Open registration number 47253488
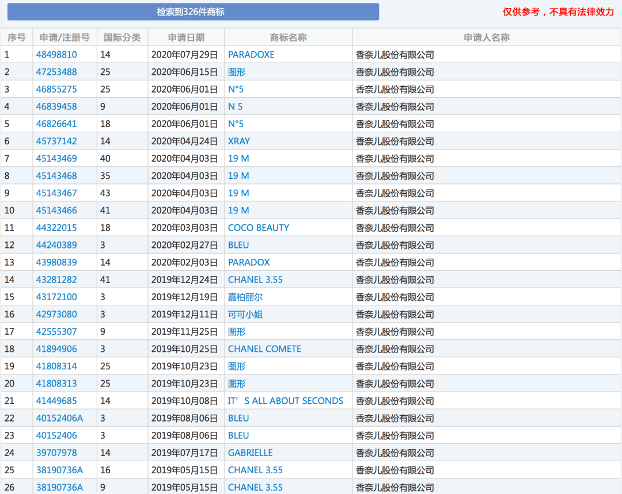The image size is (622, 494). 56,72
